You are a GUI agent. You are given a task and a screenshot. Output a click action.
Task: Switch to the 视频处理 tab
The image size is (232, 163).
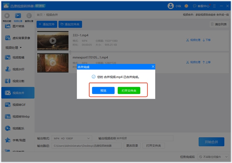[18, 18]
